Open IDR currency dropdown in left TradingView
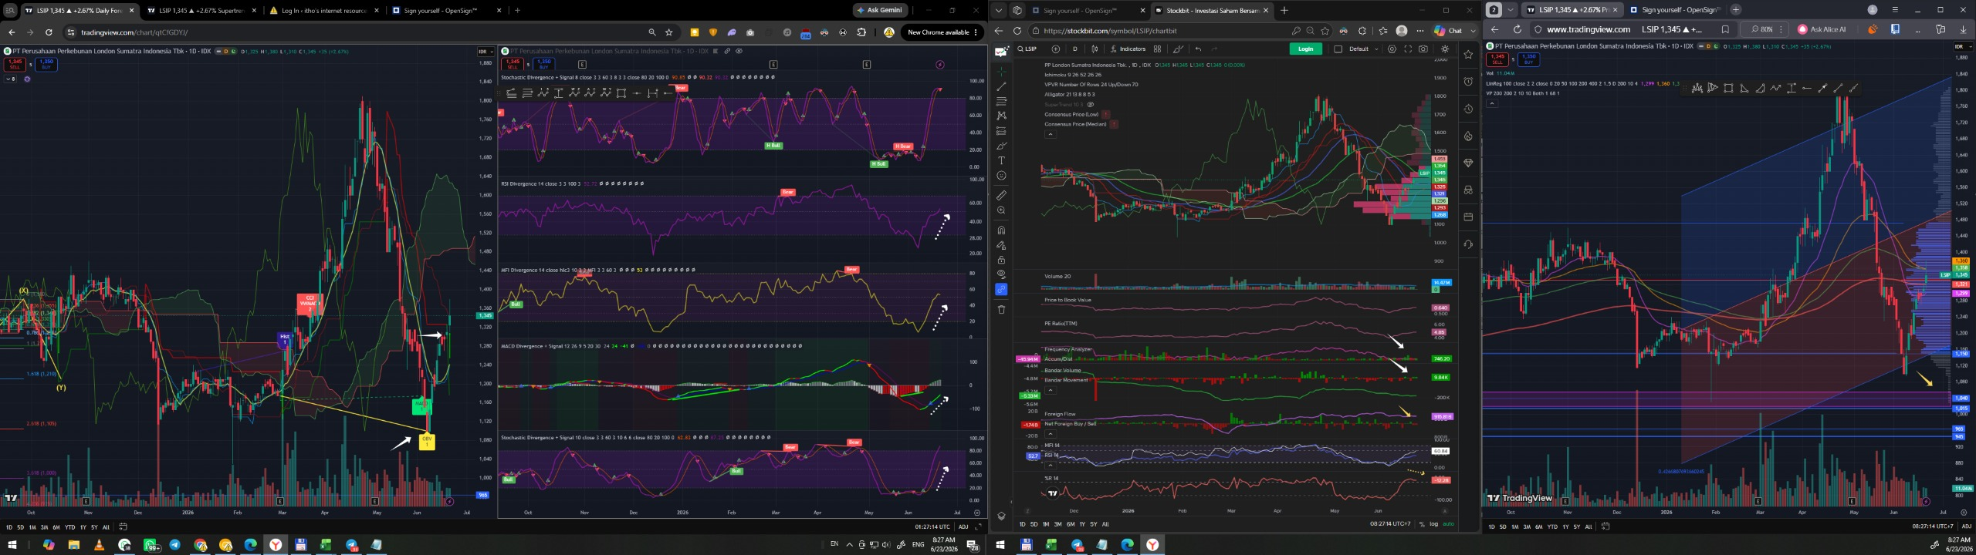This screenshot has height=555, width=1976. click(x=485, y=52)
